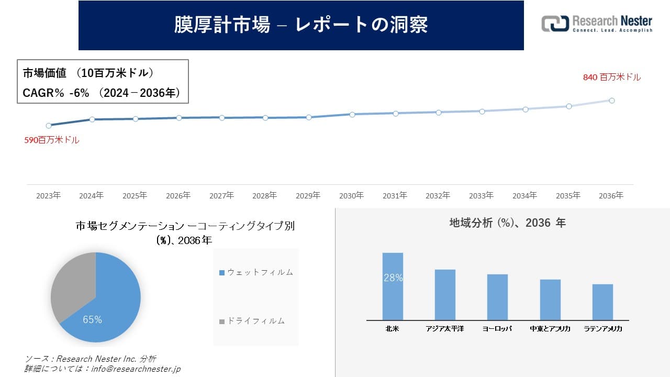Click the 2030 data point on the trend line
This screenshot has height=377, width=670.
[352, 114]
